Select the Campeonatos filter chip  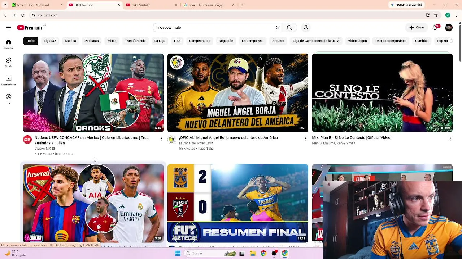point(200,41)
